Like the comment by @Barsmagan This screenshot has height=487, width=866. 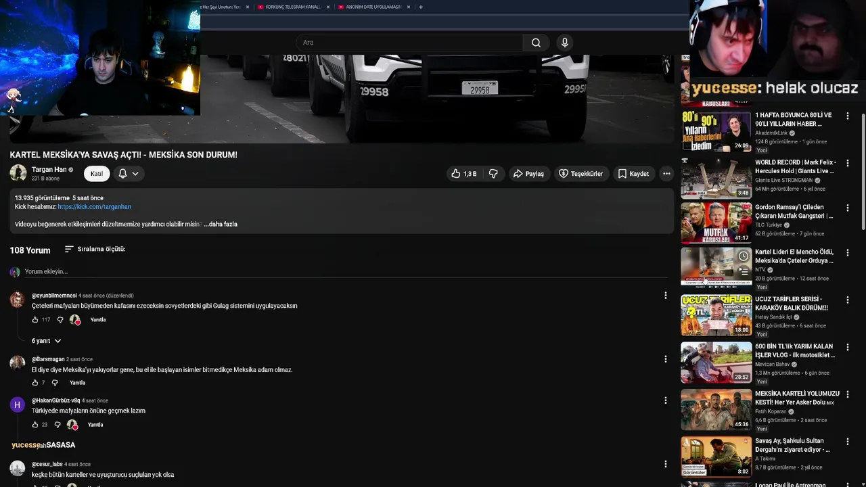click(35, 383)
